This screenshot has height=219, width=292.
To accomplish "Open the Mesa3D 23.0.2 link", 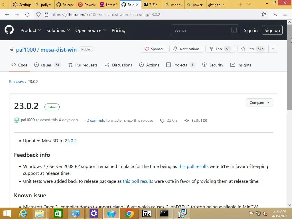I will [x=71, y=141].
